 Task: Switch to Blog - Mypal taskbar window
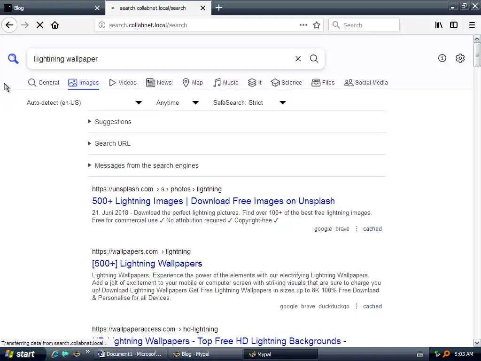pos(206,354)
